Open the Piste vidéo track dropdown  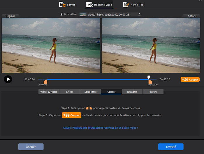(x=110, y=15)
